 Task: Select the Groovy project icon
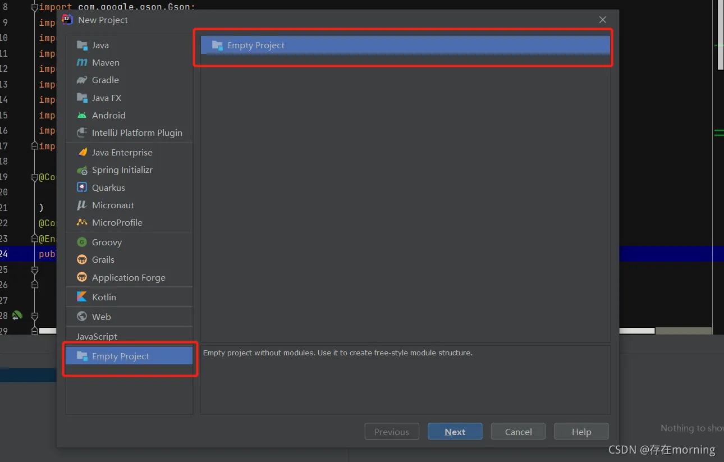pyautogui.click(x=82, y=242)
